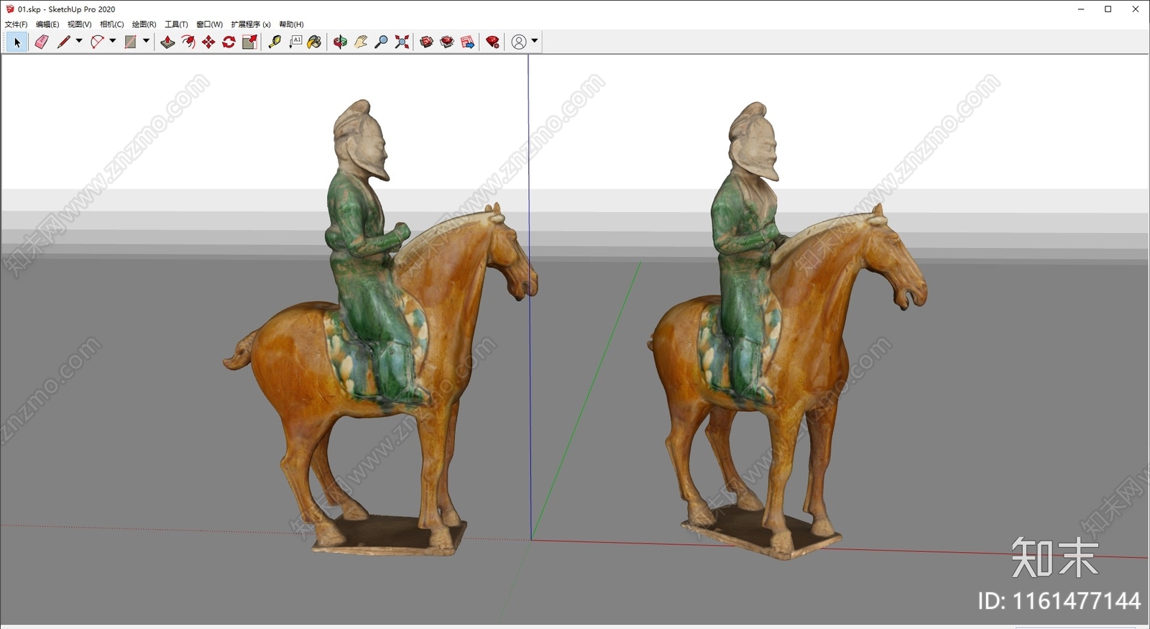The height and width of the screenshot is (629, 1150).
Task: Activate the Line pencil tool
Action: (64, 42)
